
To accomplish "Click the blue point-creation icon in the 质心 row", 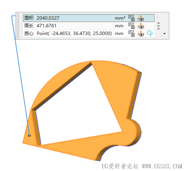I will pos(150,34).
